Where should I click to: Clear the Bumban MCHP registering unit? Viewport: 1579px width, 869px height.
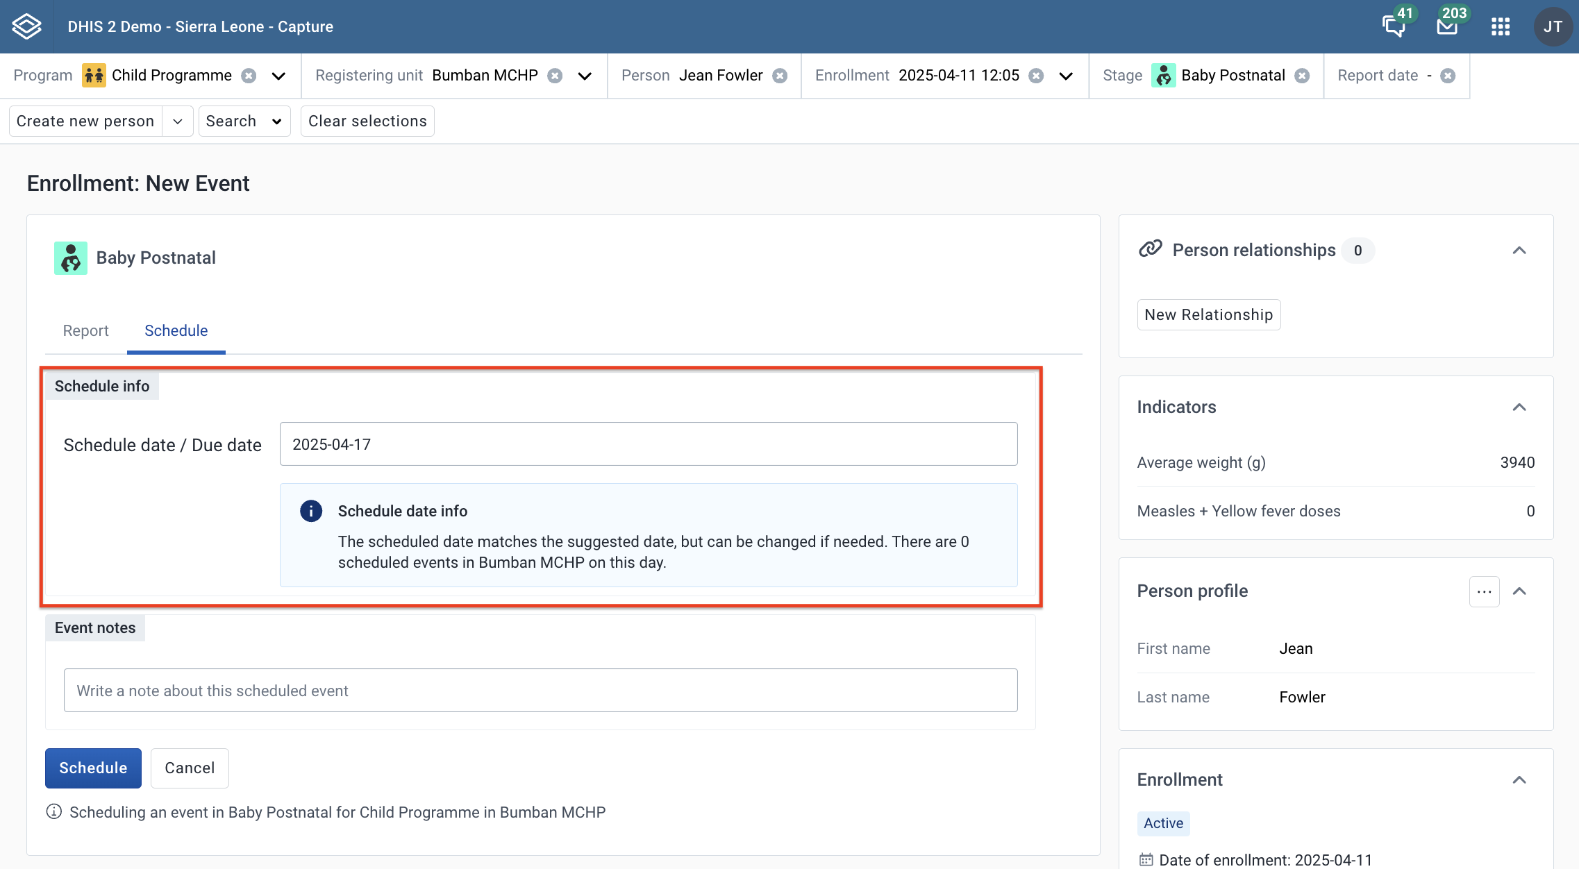pos(555,76)
